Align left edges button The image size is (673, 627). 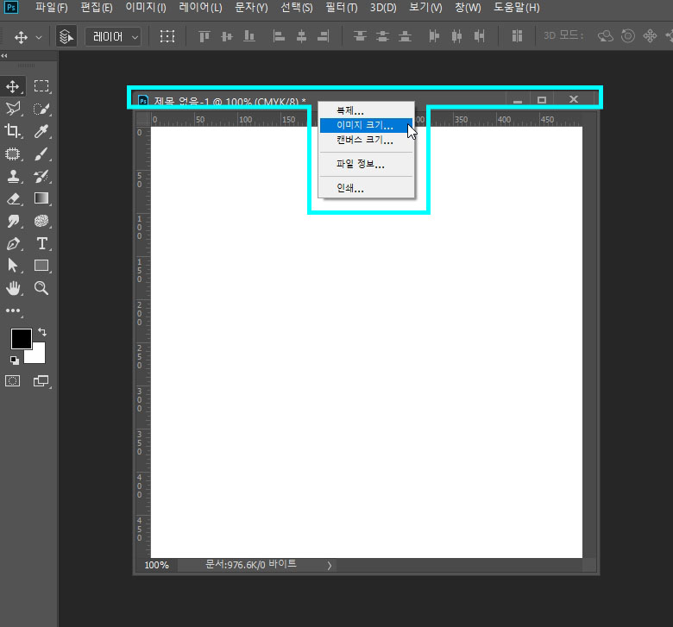point(279,36)
